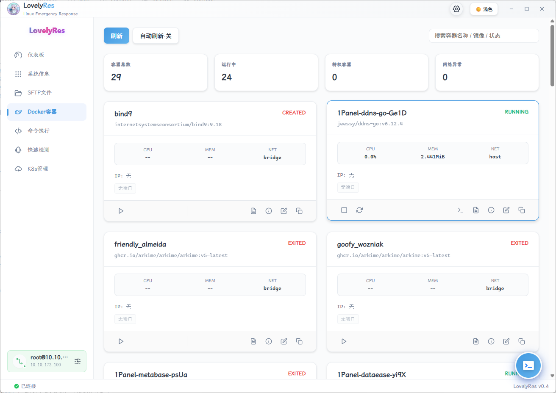Image resolution: width=556 pixels, height=393 pixels.
Task: Click the search box for 容器名称 / 镜像 / 状态
Action: 484,36
